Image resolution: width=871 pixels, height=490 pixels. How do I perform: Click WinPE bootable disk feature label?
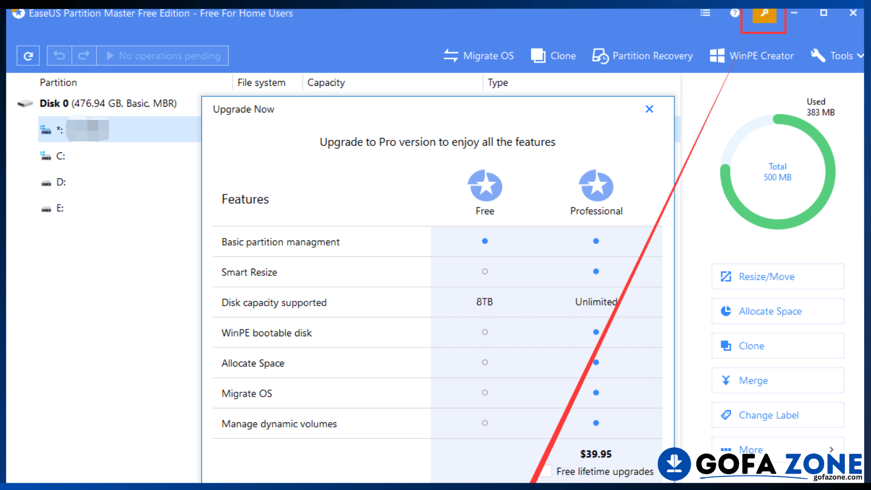click(x=267, y=333)
